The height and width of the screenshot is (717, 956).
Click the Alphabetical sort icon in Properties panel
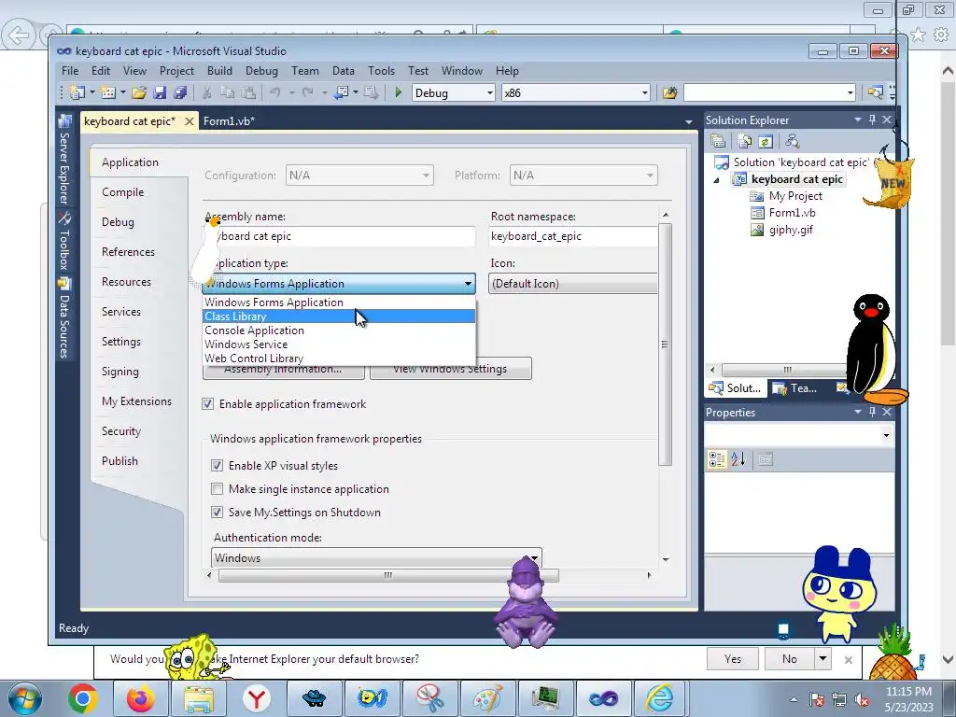click(x=738, y=459)
